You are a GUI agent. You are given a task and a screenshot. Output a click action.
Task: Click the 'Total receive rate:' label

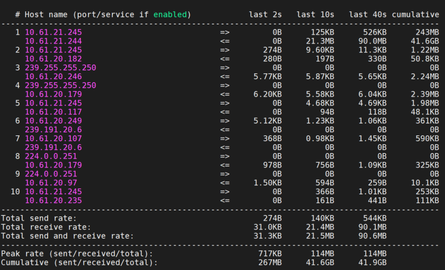(x=46, y=227)
